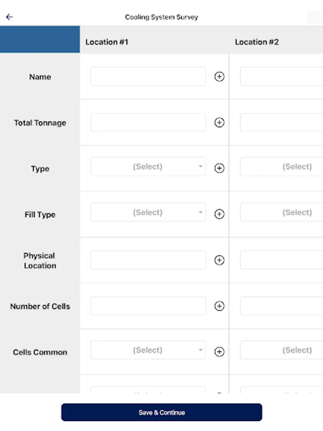Image resolution: width=323 pixels, height=431 pixels.
Task: Focus Number of Cells input, Location #1
Action: (148, 306)
